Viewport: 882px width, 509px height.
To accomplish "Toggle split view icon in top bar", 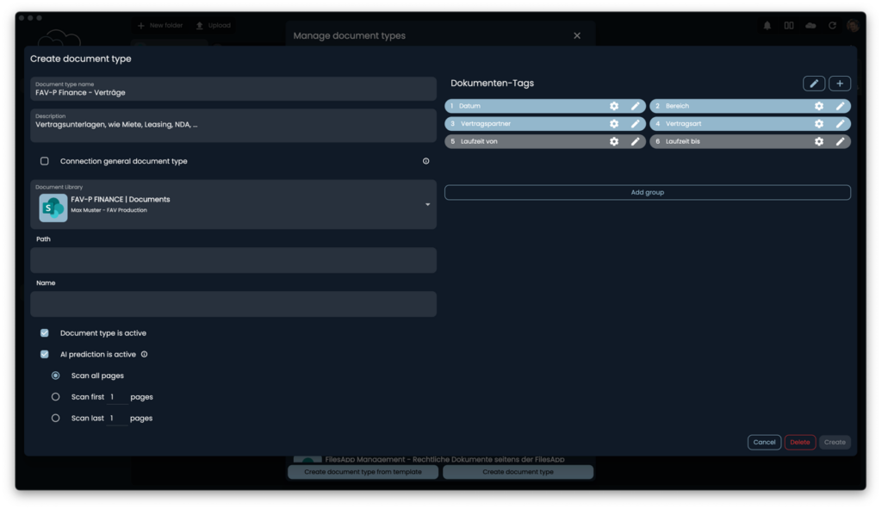I will (789, 25).
